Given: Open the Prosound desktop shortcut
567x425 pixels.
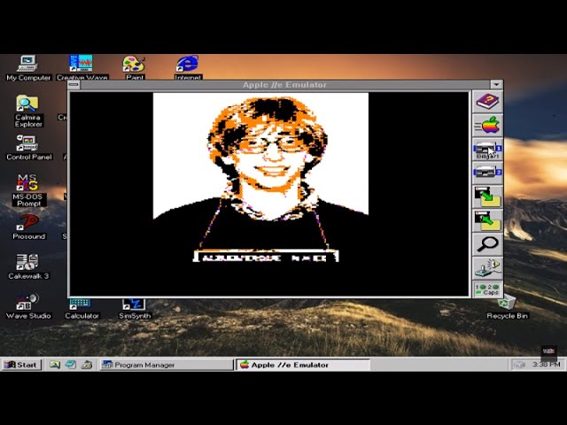Looking at the screenshot, I should pos(28,227).
